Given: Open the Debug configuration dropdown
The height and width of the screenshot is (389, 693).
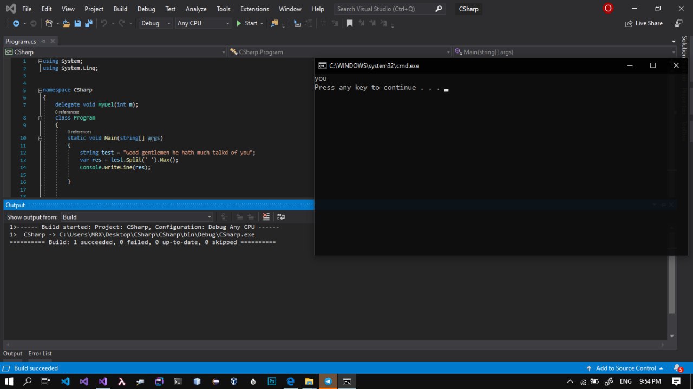Looking at the screenshot, I should (156, 23).
